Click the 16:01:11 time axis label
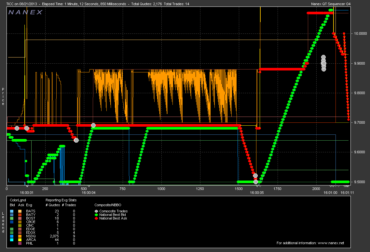The width and height of the screenshot is (370, 252). (347, 193)
